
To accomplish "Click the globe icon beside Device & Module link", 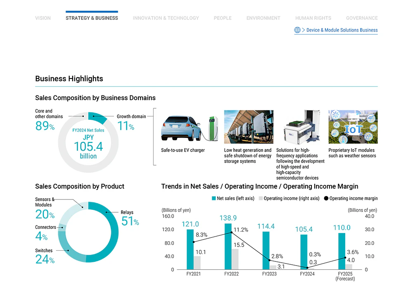I will 297,30.
